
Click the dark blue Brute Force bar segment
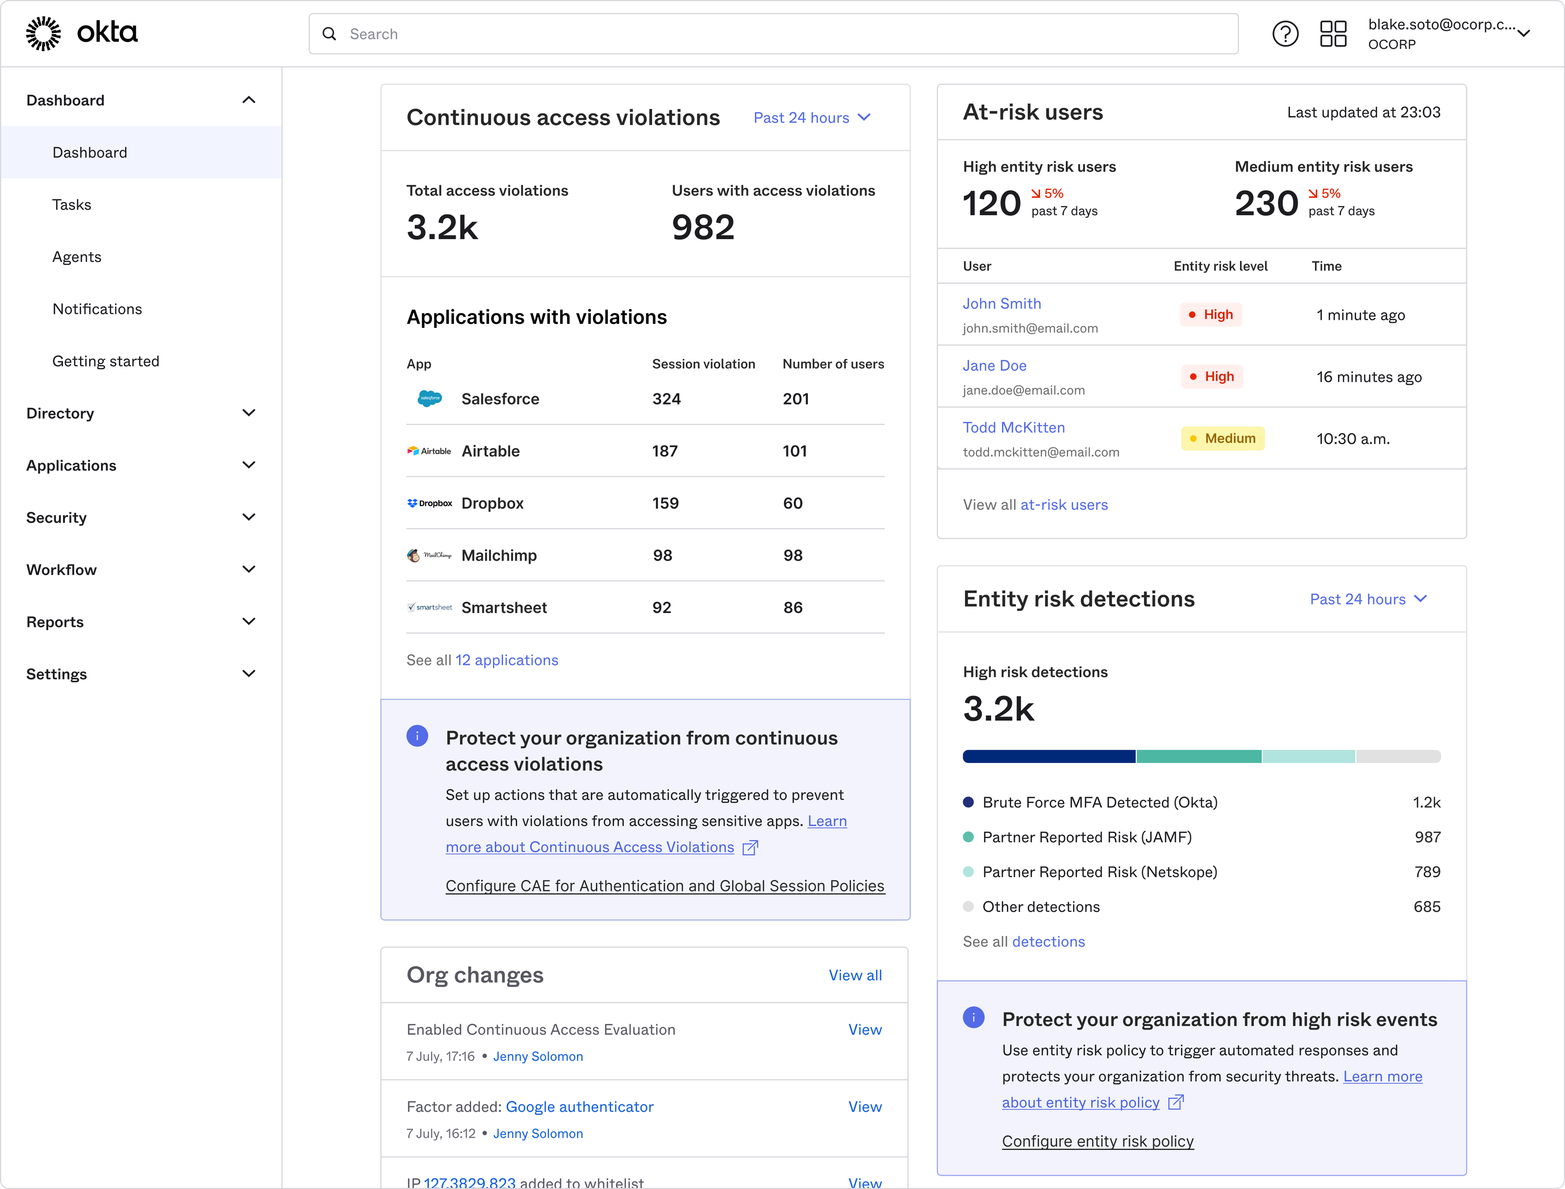point(1048,756)
